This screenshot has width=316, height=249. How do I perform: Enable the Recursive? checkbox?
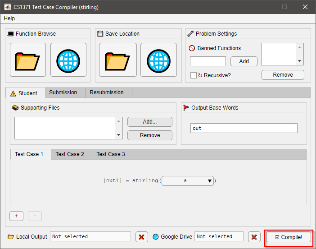[x=194, y=75]
